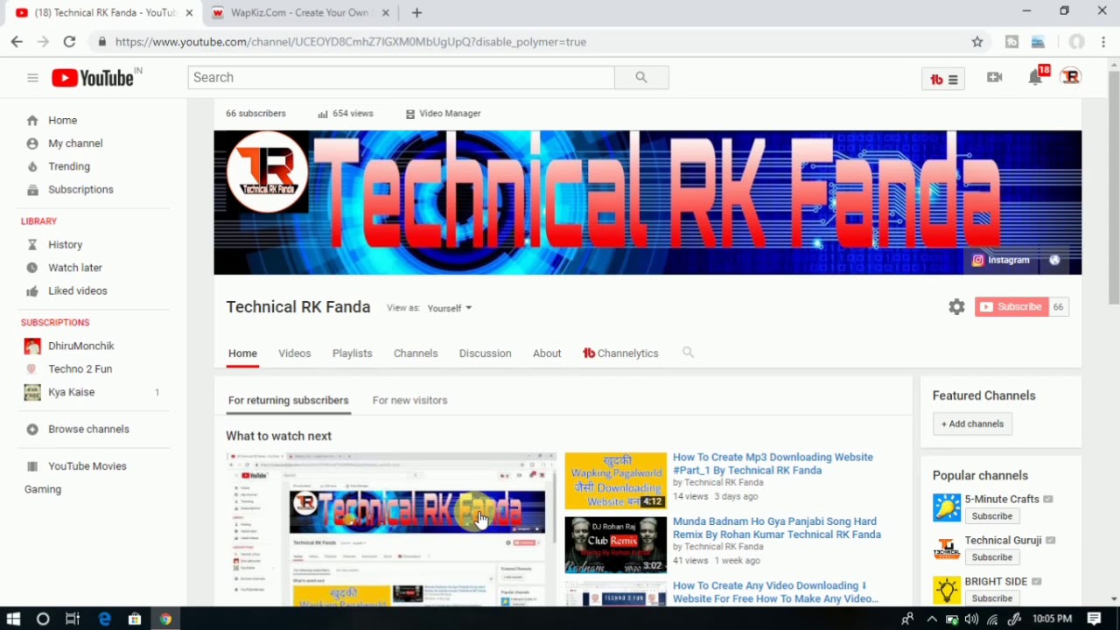Click the My channel sidebar icon

pos(32,143)
